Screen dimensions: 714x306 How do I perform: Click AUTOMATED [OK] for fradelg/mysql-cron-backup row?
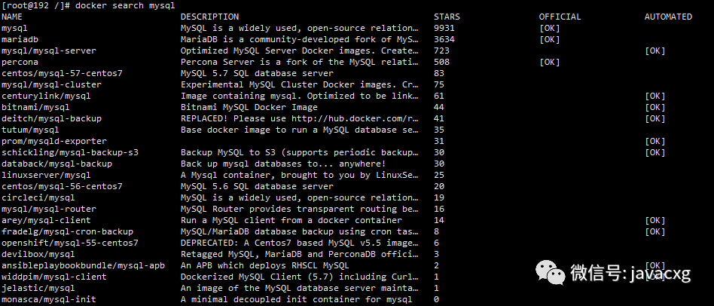click(654, 231)
